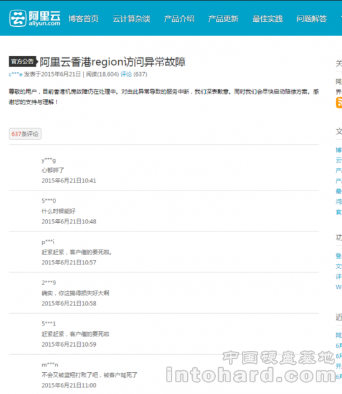The image size is (342, 394).
Task: Click timestamp 2015年6月21日10:41
Action: [x=69, y=181]
